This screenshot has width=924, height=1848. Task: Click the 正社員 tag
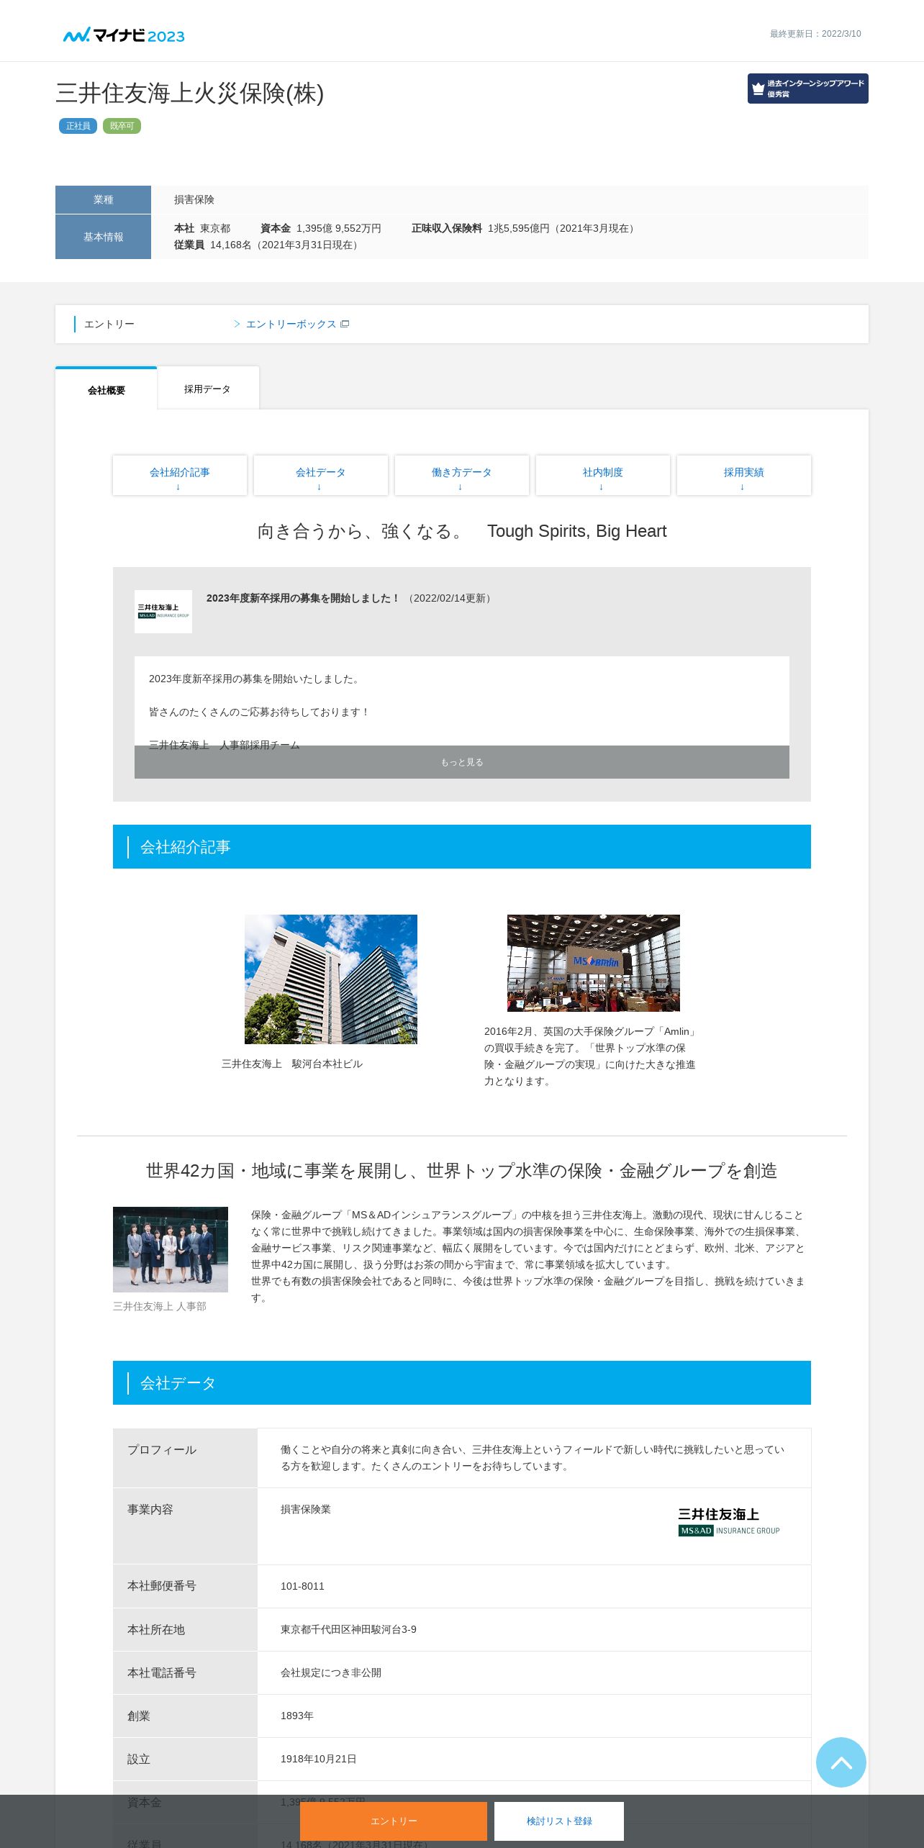click(x=78, y=126)
